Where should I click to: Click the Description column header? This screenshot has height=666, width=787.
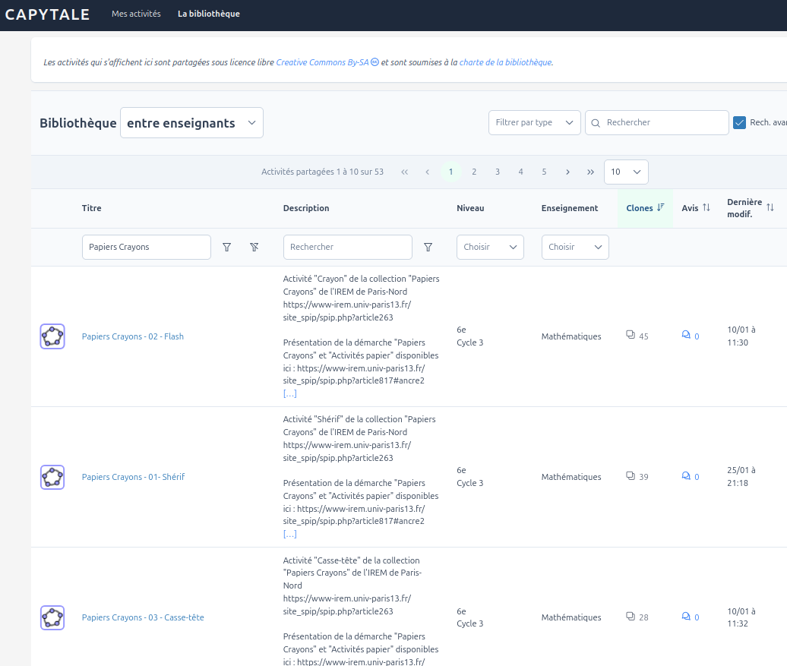pos(306,208)
